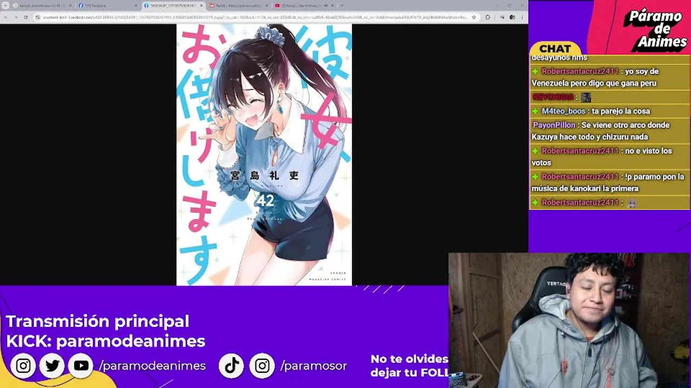Click the browser address bar URL
The image size is (691, 388).
254,17
